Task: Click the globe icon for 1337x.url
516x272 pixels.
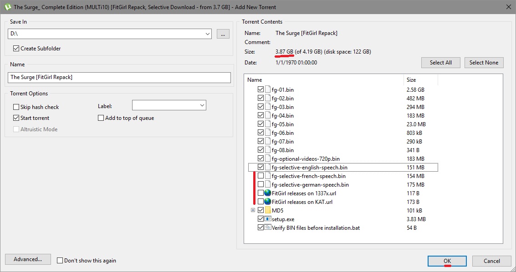Action: [267, 193]
